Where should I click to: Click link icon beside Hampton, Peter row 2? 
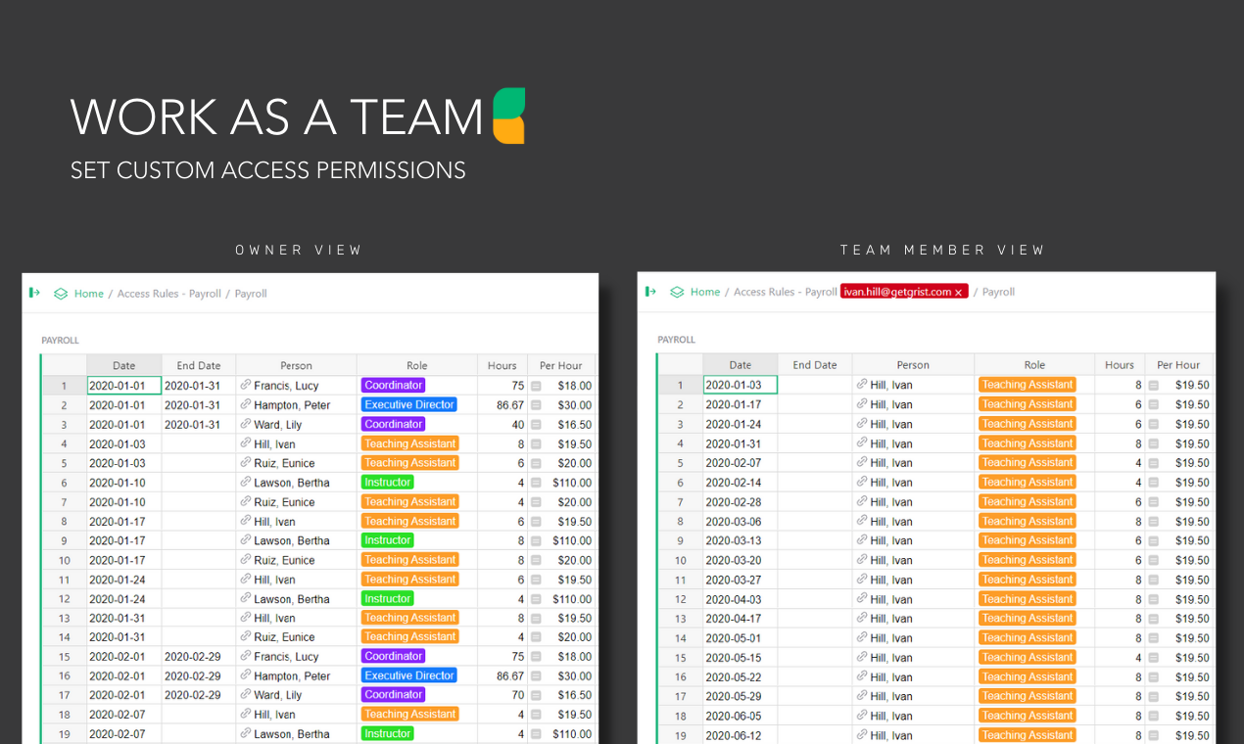246,405
